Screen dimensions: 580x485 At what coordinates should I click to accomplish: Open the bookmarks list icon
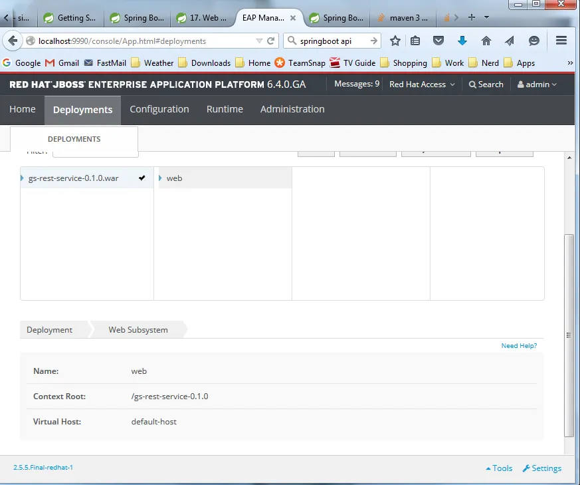tap(415, 41)
